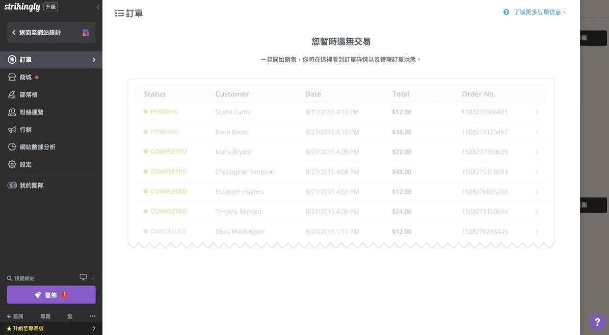Open 了解更多訂單信息 help link
This screenshot has height=335, width=609.
539,12
